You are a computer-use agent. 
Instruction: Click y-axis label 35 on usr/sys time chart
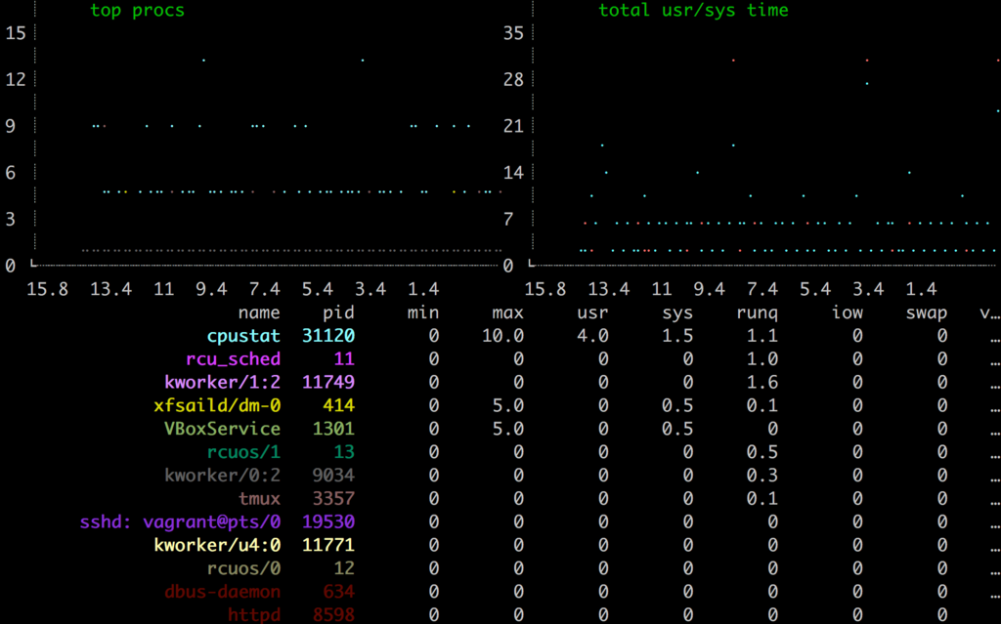click(513, 33)
